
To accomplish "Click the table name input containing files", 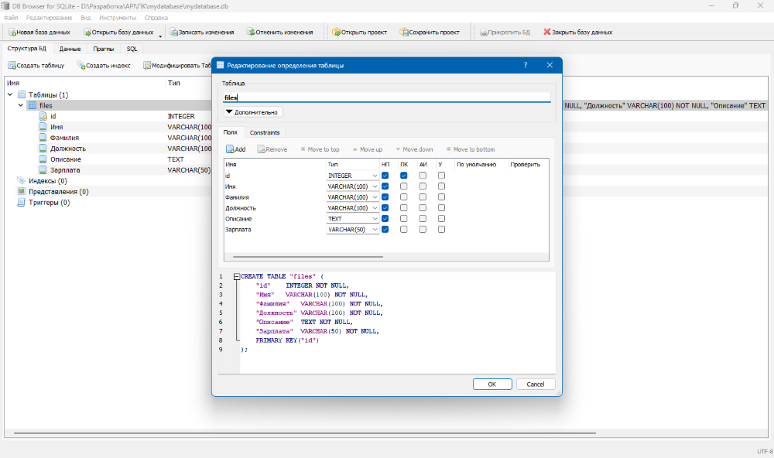I will coord(387,97).
